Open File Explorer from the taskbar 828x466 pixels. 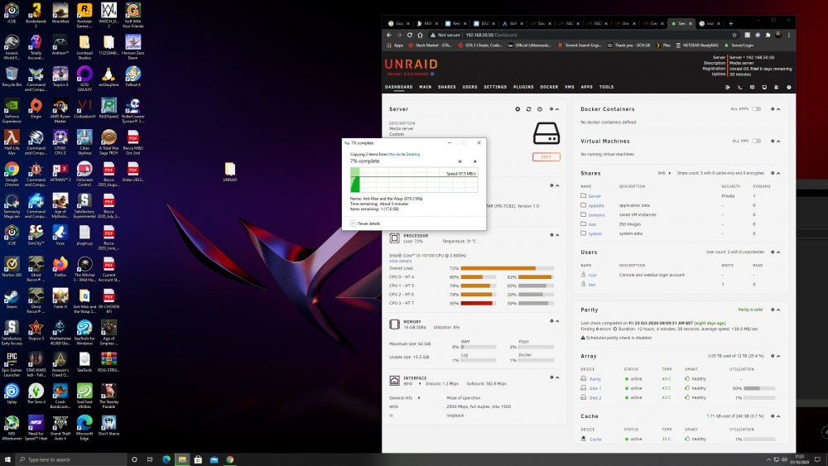(x=182, y=459)
